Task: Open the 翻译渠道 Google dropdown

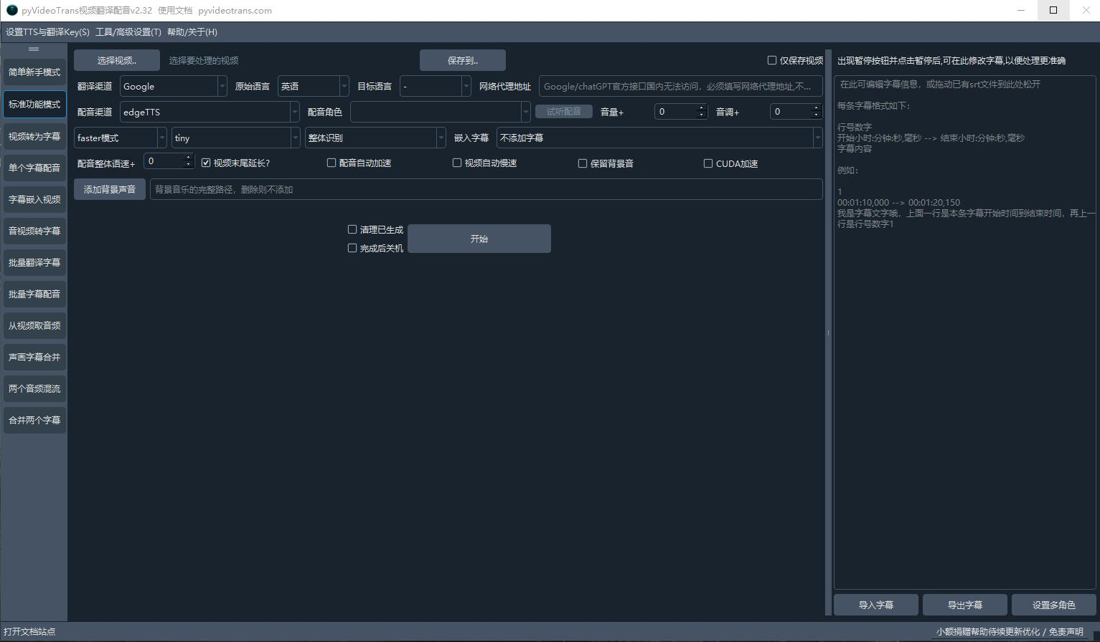Action: coord(173,86)
